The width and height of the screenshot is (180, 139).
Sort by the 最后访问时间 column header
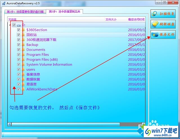coord(136,20)
